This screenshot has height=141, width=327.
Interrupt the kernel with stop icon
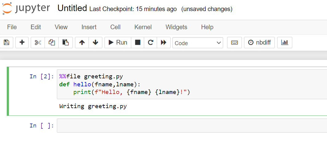coord(138,43)
